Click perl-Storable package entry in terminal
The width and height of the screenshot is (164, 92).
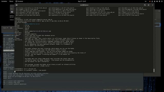131,8
